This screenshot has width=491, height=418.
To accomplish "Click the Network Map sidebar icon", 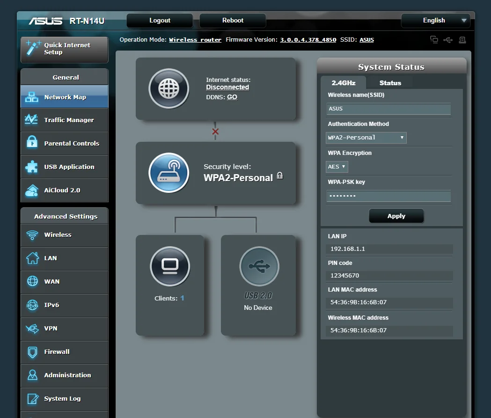I will click(x=32, y=97).
